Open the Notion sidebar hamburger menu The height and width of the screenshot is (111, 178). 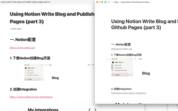[x=105, y=2]
